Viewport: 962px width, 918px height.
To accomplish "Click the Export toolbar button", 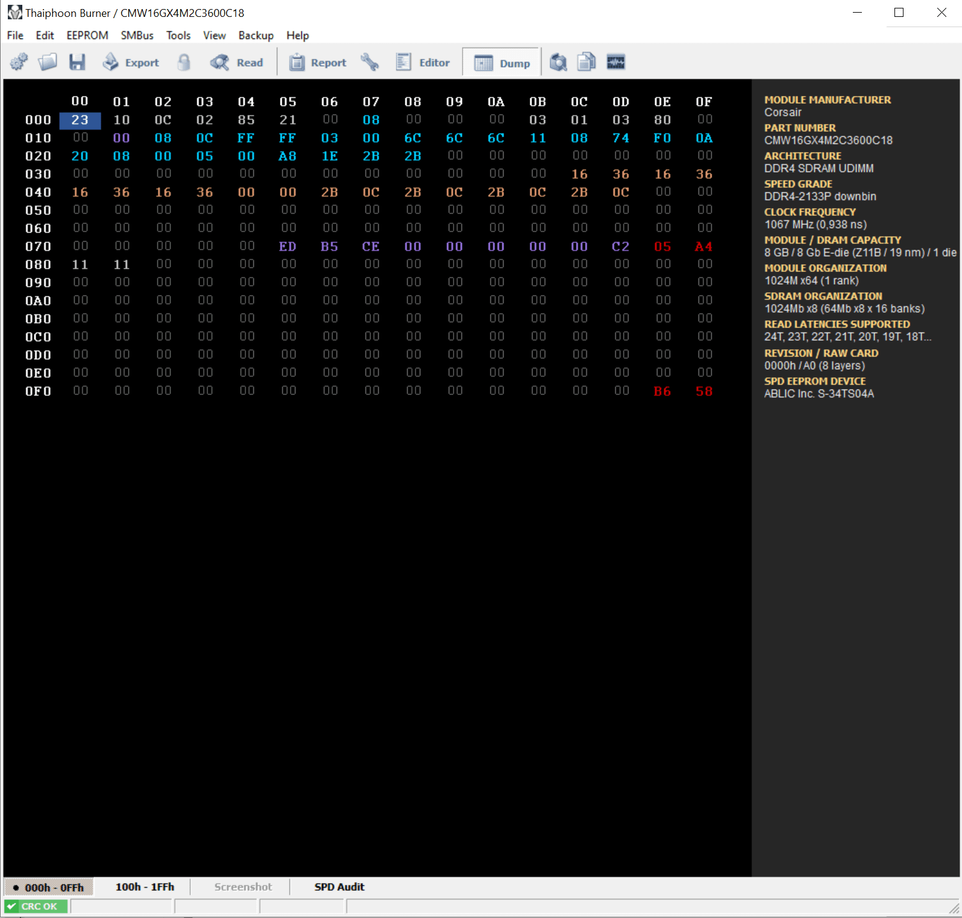I will pyautogui.click(x=130, y=62).
